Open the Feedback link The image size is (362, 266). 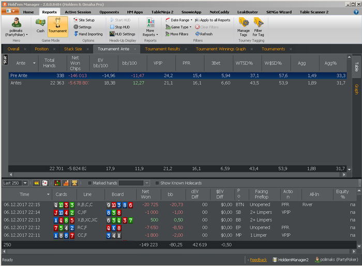pyautogui.click(x=259, y=260)
